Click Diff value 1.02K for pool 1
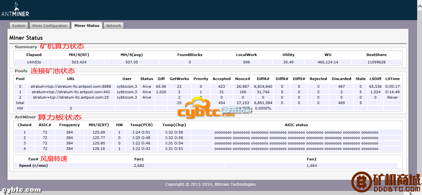 [161, 92]
